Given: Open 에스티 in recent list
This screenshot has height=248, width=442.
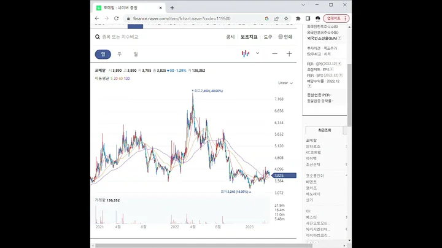Looking at the screenshot, I should click(x=311, y=217).
